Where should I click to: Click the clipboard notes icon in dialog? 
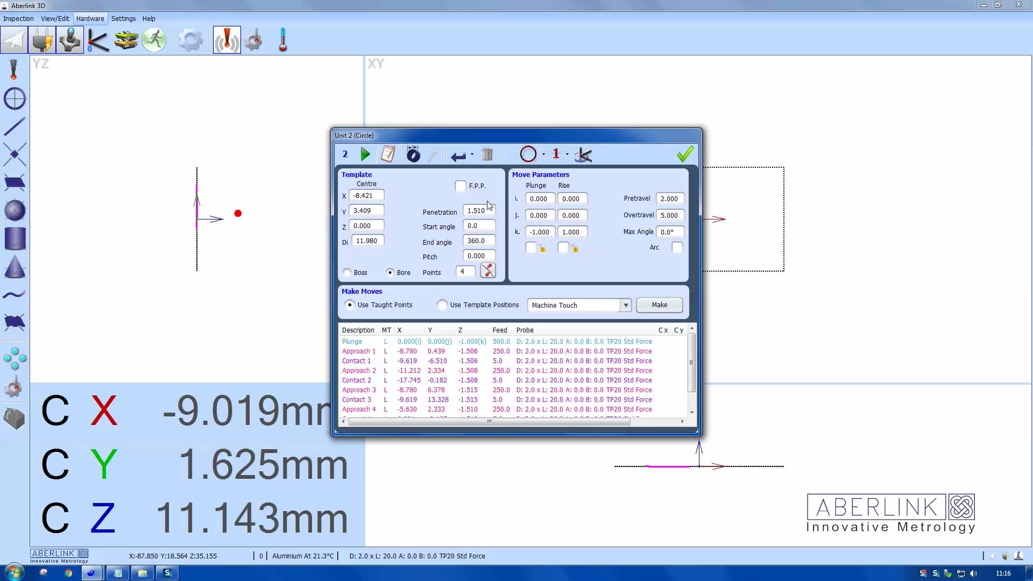(388, 154)
